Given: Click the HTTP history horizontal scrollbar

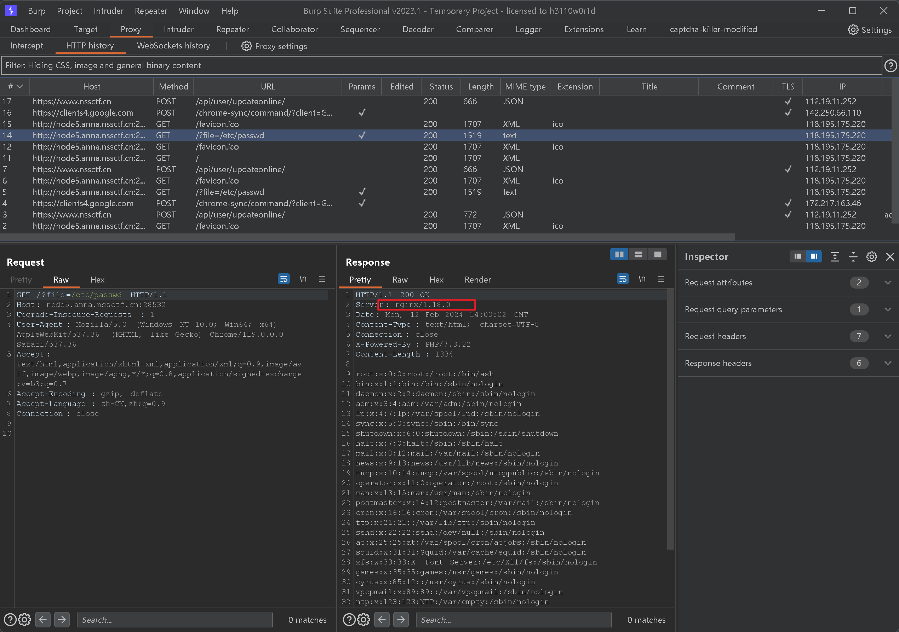Looking at the screenshot, I should [367, 237].
